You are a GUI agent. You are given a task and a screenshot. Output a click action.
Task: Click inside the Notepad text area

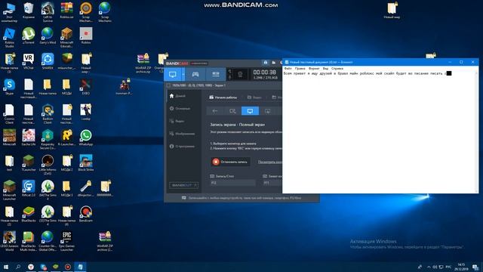coord(379,133)
